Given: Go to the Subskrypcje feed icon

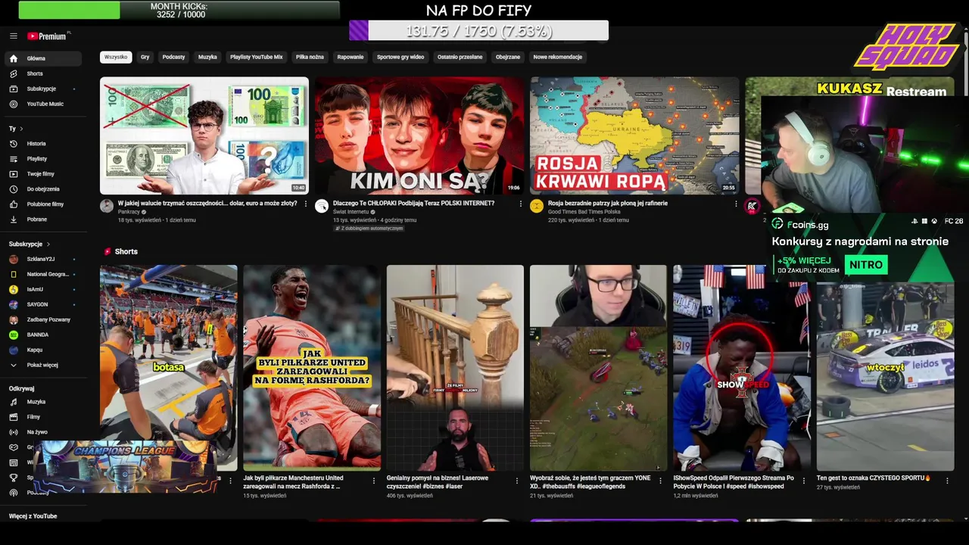Looking at the screenshot, I should 13,89.
